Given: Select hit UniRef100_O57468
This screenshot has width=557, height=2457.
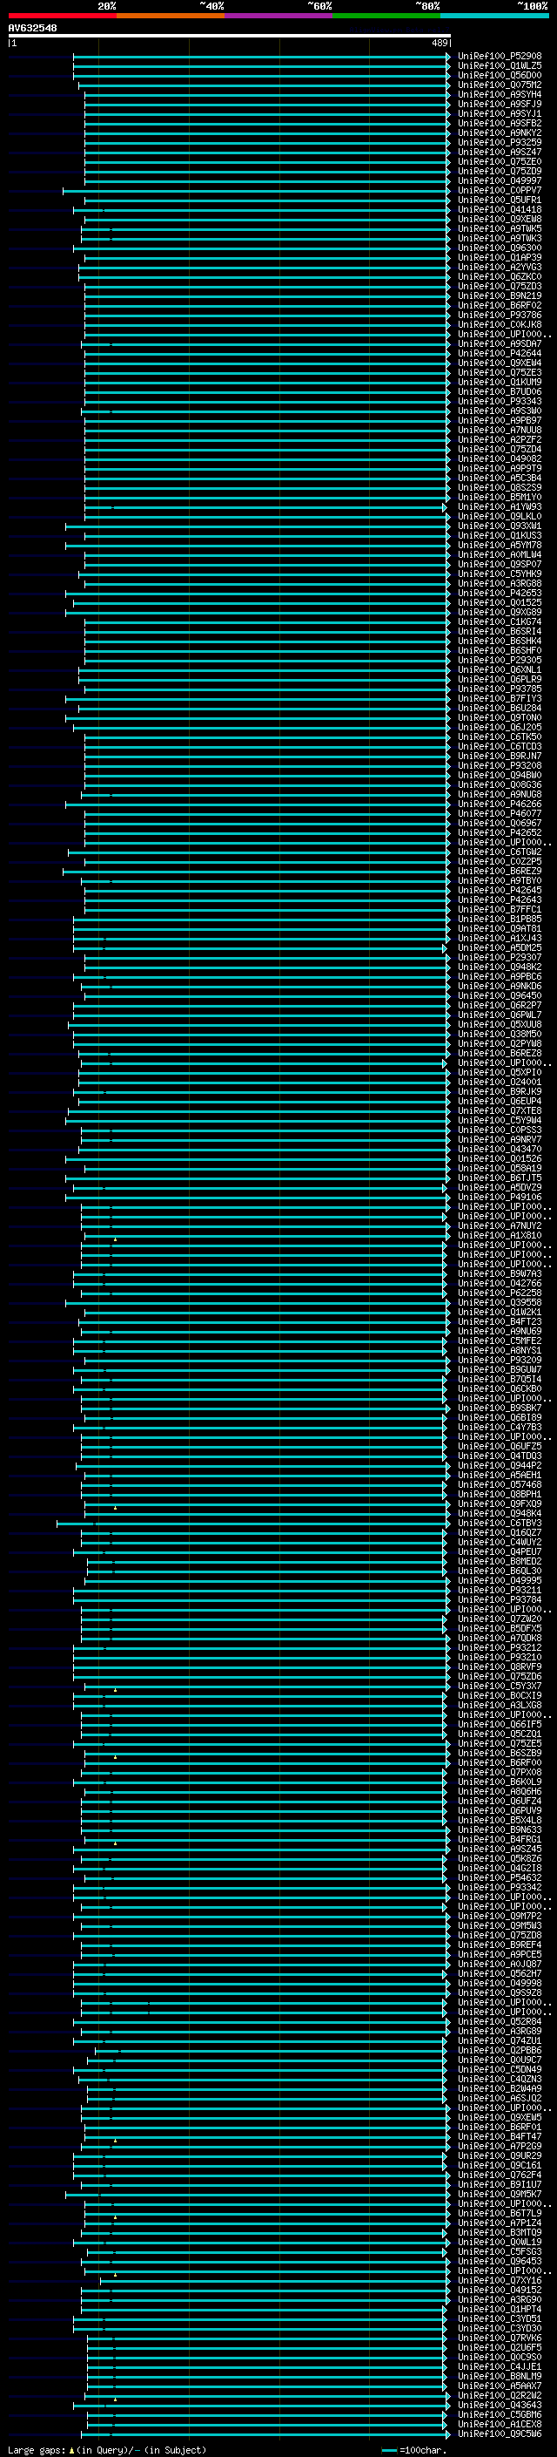Looking at the screenshot, I should click(x=499, y=1484).
